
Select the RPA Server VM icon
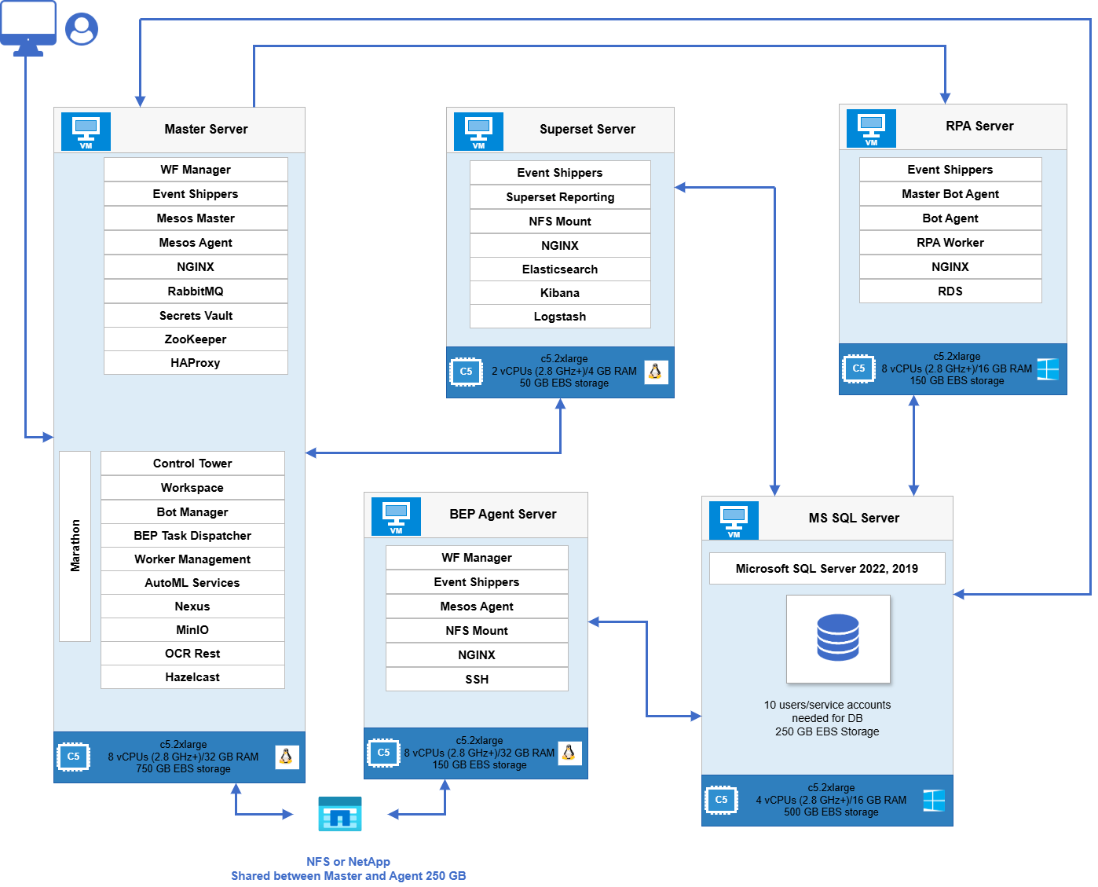[x=871, y=128]
